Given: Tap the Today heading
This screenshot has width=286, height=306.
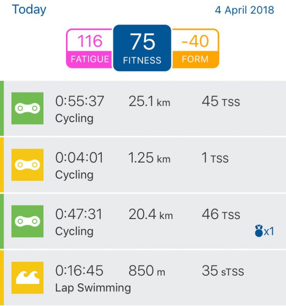Looking at the screenshot, I should click(29, 10).
